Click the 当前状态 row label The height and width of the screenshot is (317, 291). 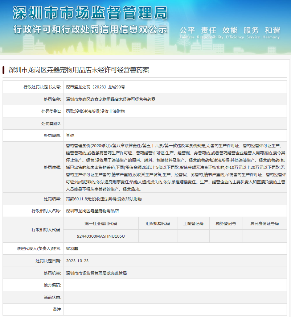pos(53,297)
